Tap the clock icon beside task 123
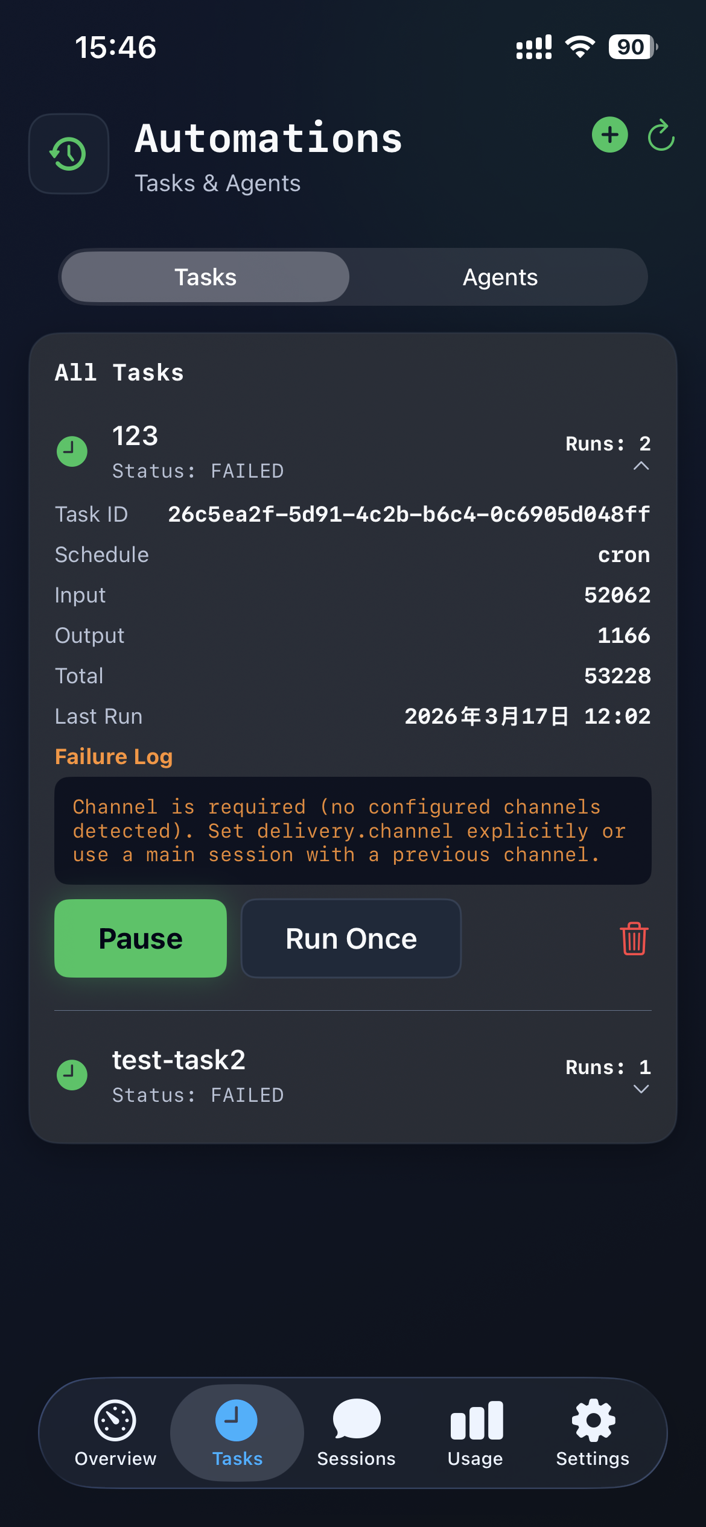 point(72,451)
